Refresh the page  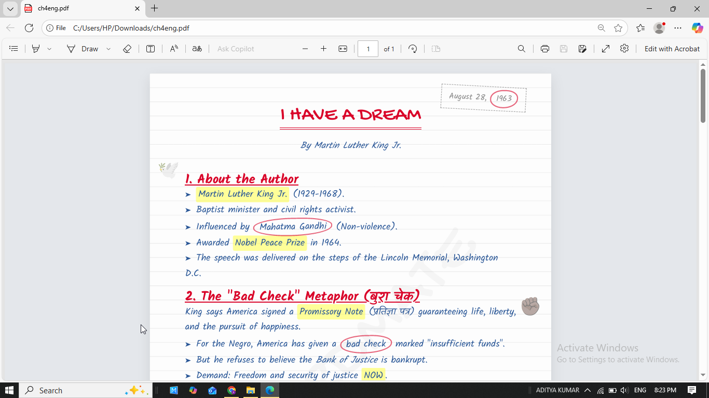pyautogui.click(x=29, y=28)
